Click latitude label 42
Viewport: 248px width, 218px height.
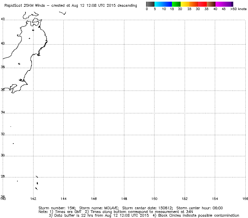[3, 19]
